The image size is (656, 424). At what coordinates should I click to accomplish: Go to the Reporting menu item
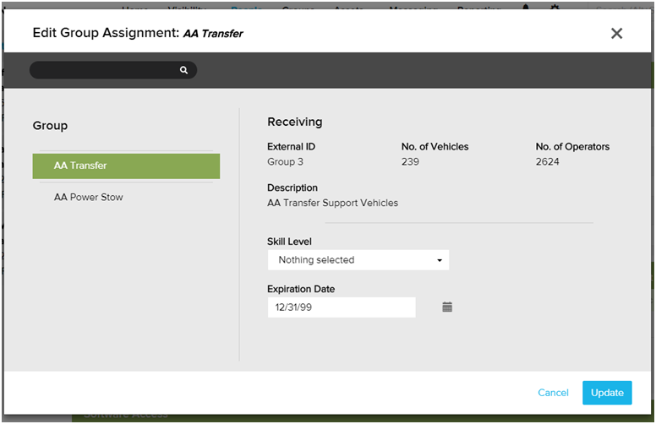click(x=478, y=8)
